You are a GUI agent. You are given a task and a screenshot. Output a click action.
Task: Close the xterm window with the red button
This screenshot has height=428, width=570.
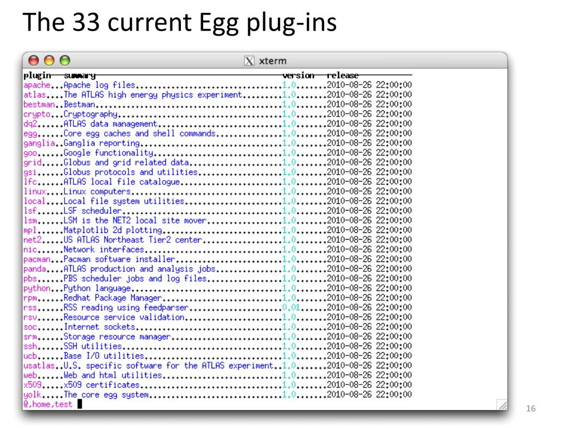(x=34, y=60)
